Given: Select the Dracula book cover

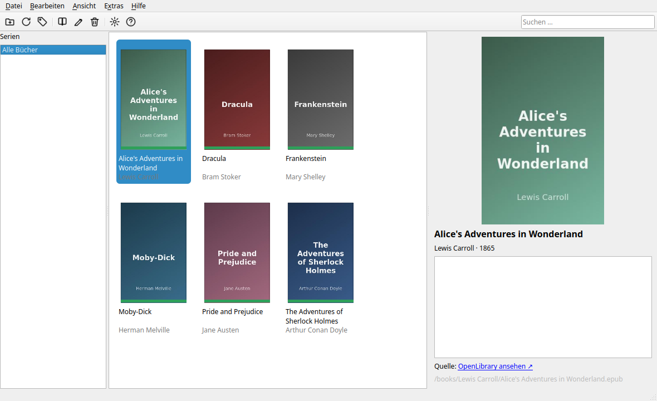Looking at the screenshot, I should tap(237, 99).
